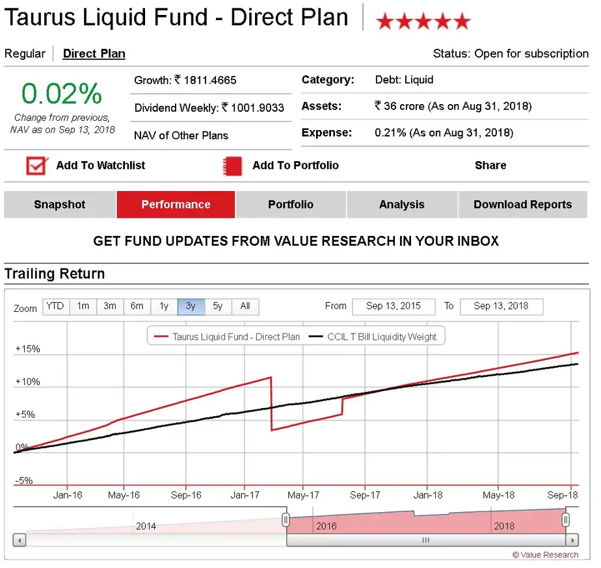601x568 pixels.
Task: Click the Trailing Return heading
Action: (x=55, y=274)
